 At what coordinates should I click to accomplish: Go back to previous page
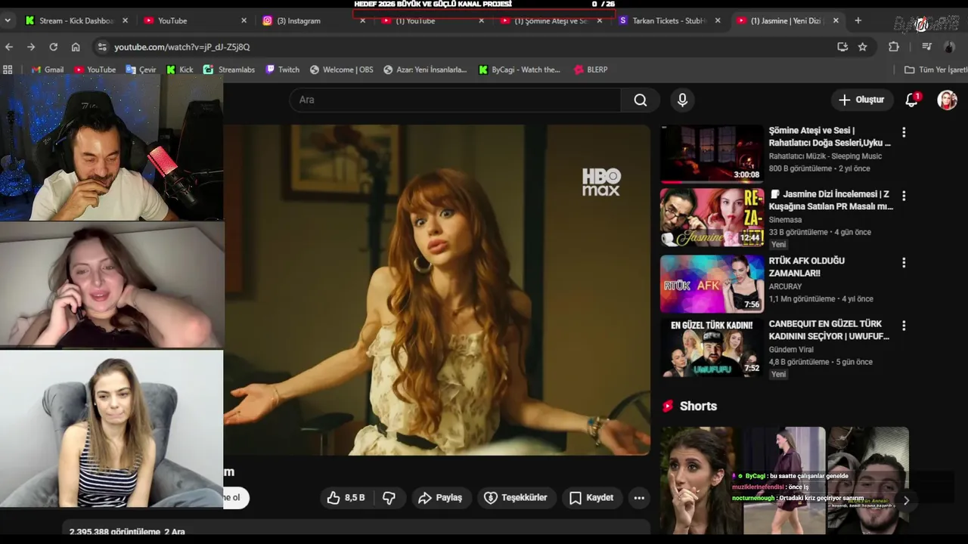click(x=9, y=47)
